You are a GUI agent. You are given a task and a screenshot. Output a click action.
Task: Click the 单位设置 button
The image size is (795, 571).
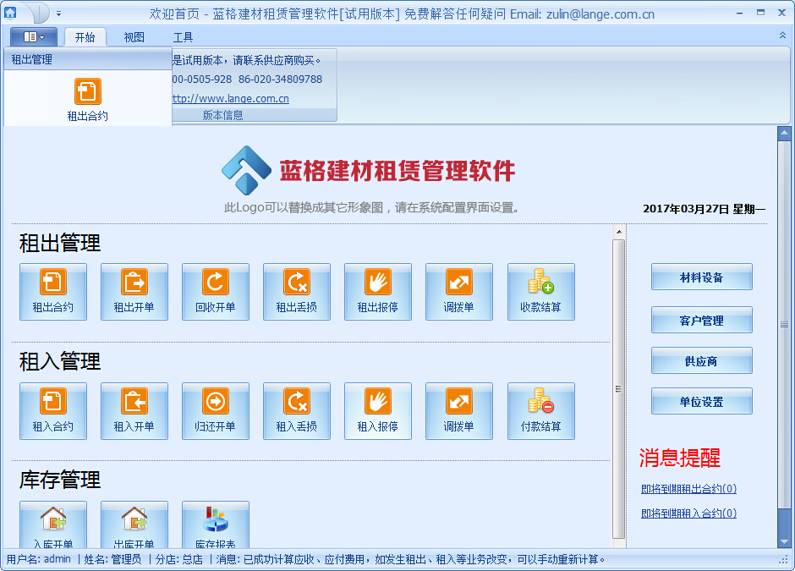(702, 401)
